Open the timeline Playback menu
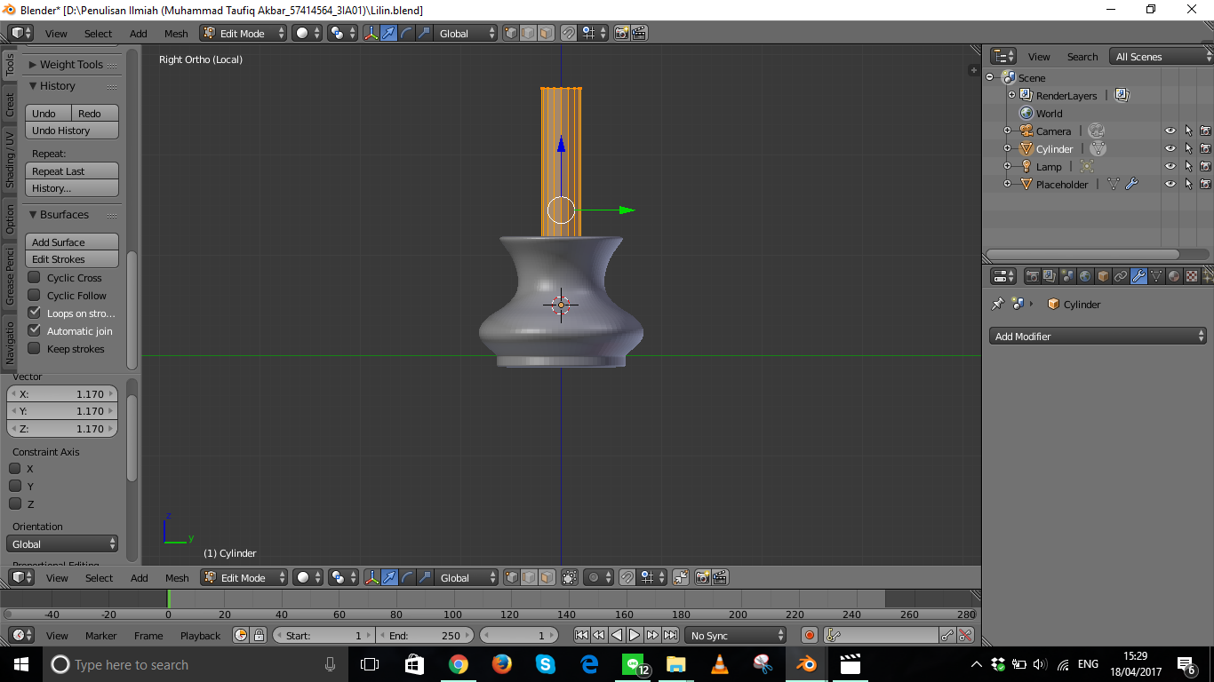The height and width of the screenshot is (682, 1214). [200, 635]
